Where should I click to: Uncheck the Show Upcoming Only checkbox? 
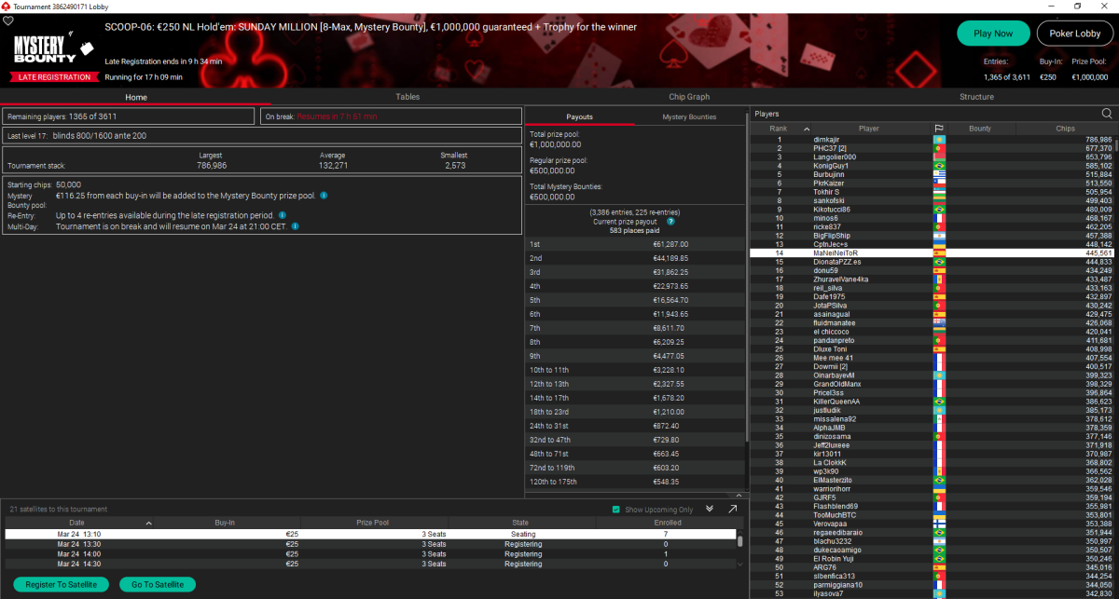[615, 510]
